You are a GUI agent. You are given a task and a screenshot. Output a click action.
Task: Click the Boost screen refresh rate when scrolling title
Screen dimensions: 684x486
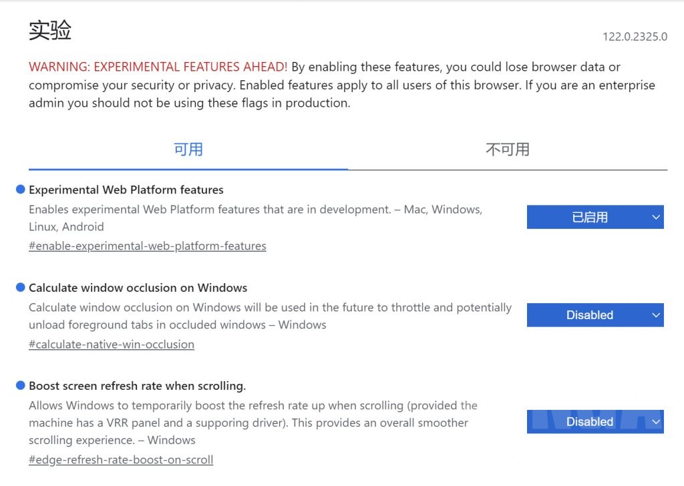(x=137, y=386)
